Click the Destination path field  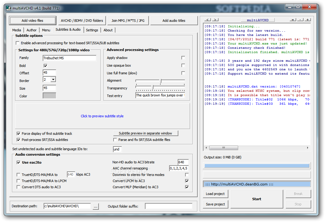[x=67, y=206]
